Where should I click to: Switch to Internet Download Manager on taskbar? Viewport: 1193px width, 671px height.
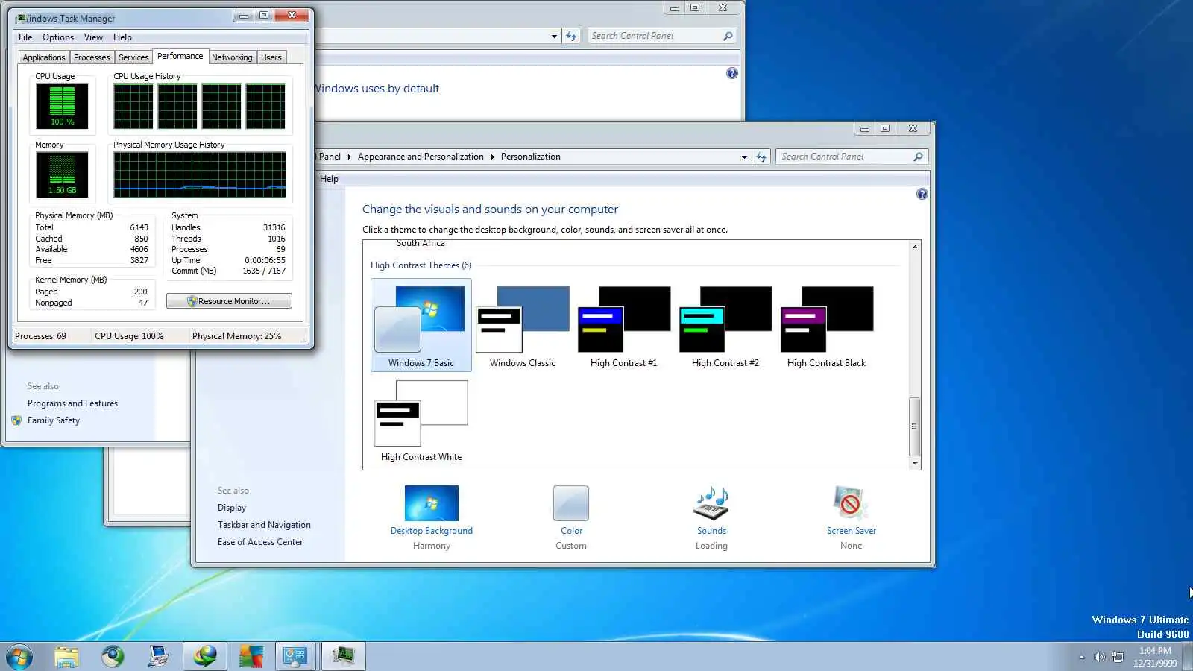pyautogui.click(x=205, y=657)
